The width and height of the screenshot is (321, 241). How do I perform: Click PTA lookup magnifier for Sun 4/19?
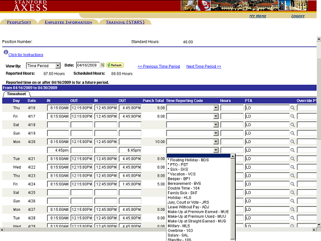pos(293,134)
